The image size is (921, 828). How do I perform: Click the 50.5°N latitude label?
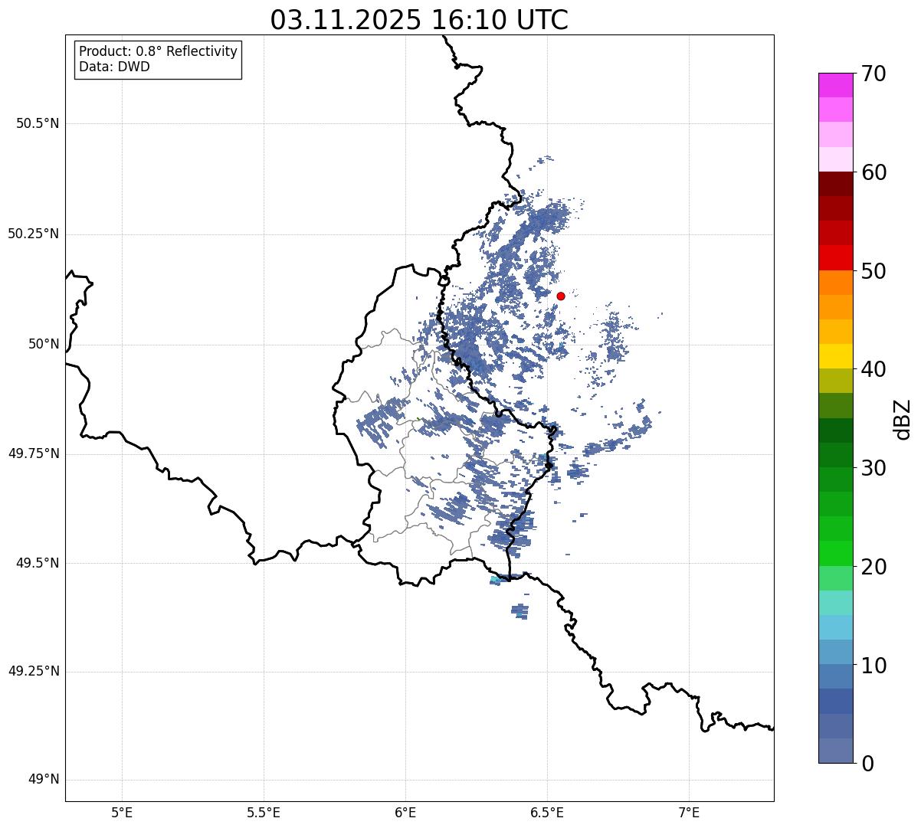coord(38,123)
